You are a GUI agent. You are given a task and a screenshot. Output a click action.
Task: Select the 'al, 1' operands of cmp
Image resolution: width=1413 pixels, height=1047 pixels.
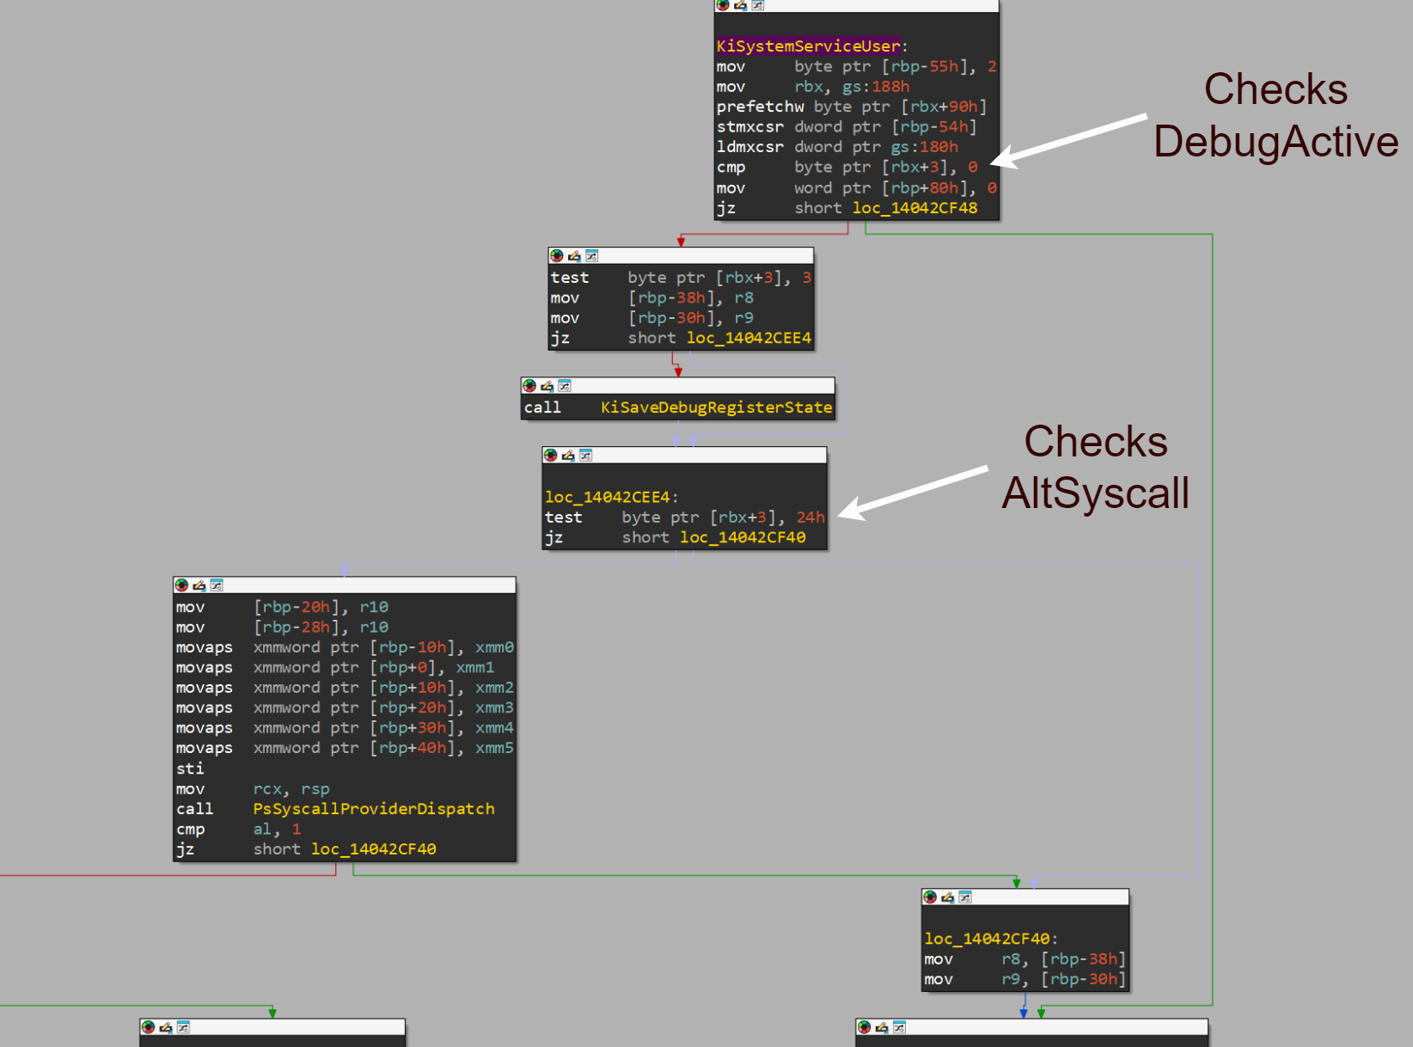coord(277,830)
